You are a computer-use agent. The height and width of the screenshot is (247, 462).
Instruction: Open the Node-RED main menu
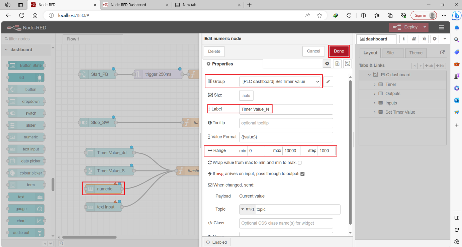click(441, 27)
